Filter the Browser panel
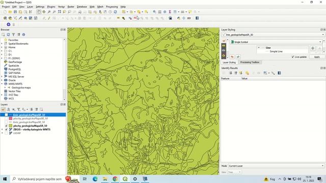The width and height of the screenshot is (326, 183). (x=13, y=35)
